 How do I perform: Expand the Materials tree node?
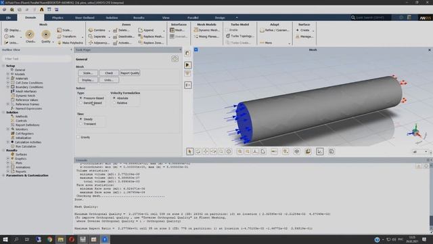click(x=7, y=79)
